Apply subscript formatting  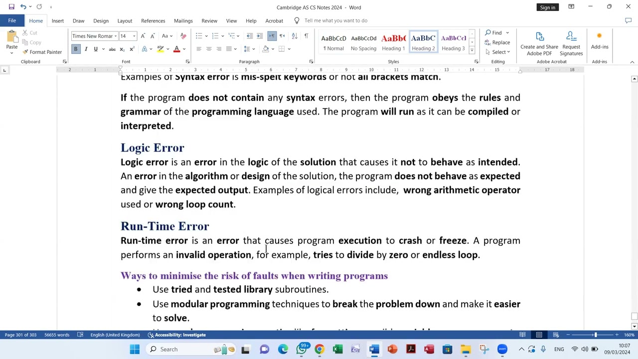tap(123, 49)
